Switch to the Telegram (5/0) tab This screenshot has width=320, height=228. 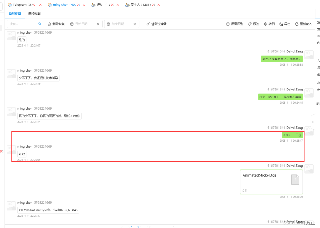(22, 5)
